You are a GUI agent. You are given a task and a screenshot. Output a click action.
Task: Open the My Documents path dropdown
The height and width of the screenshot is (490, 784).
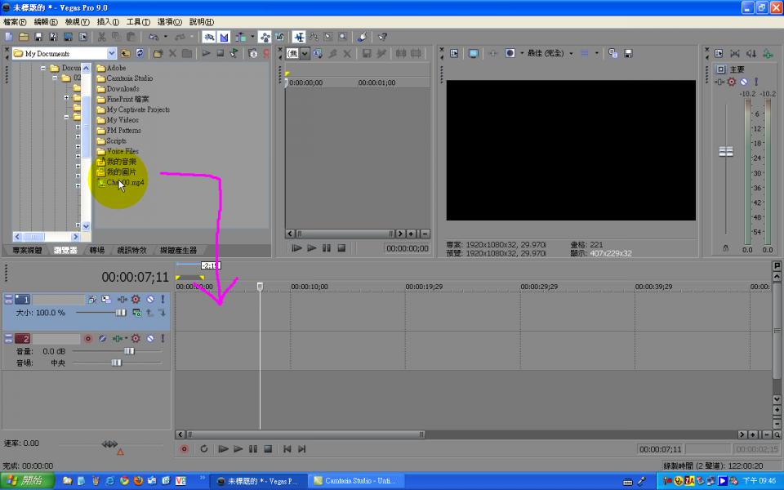tap(112, 54)
